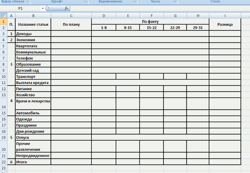The height and width of the screenshot is (173, 250).
Task: Click the 'Название статьи' header cell
Action: coord(33,25)
